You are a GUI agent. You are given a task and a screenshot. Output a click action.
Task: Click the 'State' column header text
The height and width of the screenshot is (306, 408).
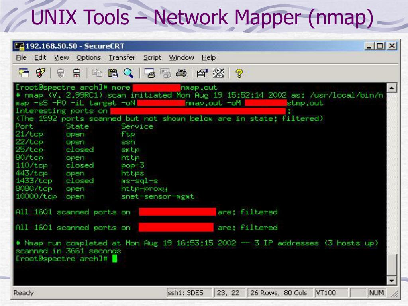(x=77, y=126)
